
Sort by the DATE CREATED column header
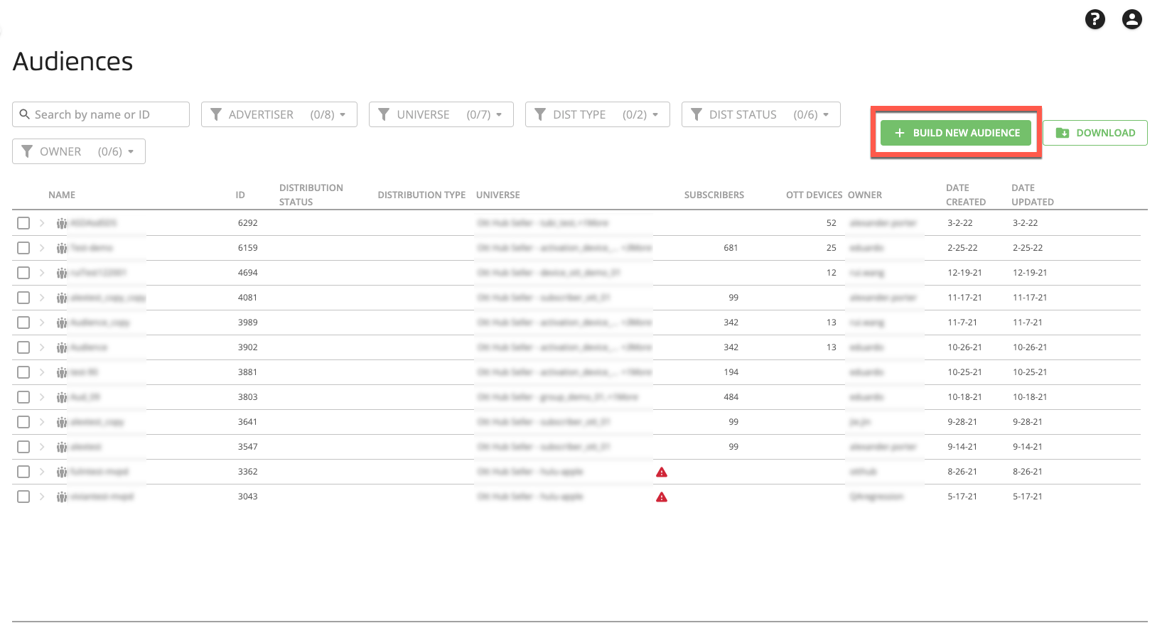tap(966, 195)
